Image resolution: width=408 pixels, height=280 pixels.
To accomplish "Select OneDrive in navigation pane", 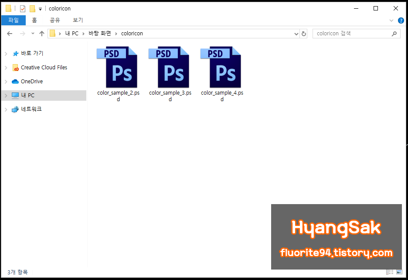I will 32,82.
